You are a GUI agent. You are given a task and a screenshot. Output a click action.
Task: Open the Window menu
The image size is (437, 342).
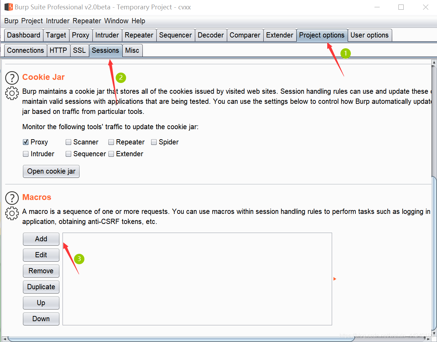(116, 21)
